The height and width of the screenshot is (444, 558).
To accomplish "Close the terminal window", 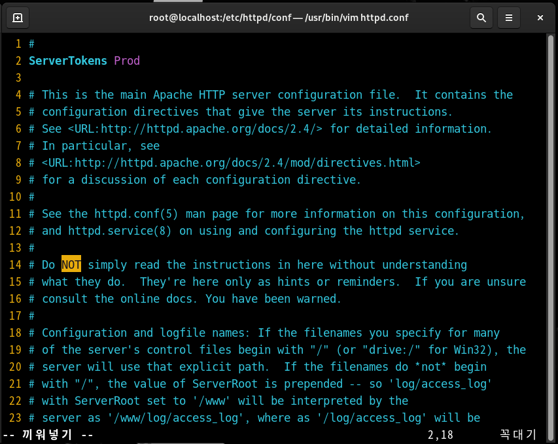I will coord(540,18).
